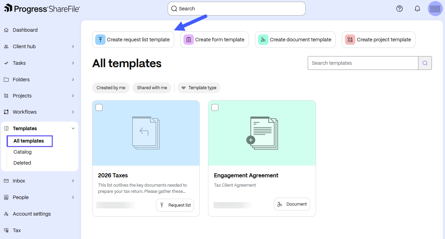Click the Inbox envelope icon

point(6,181)
